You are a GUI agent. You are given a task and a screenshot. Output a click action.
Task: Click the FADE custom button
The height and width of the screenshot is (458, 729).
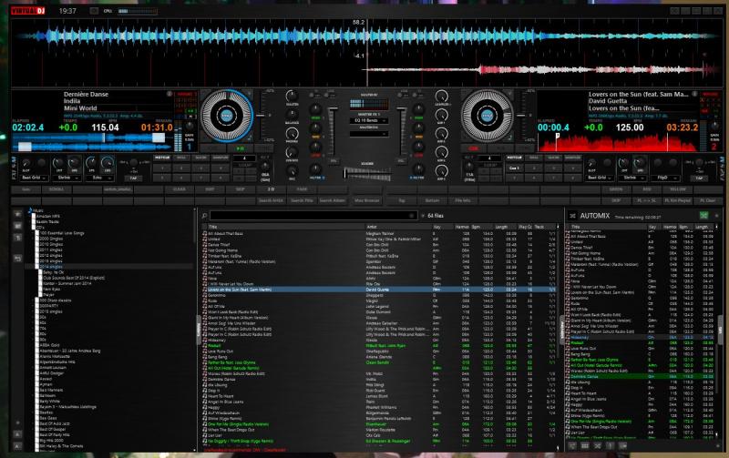point(303,189)
